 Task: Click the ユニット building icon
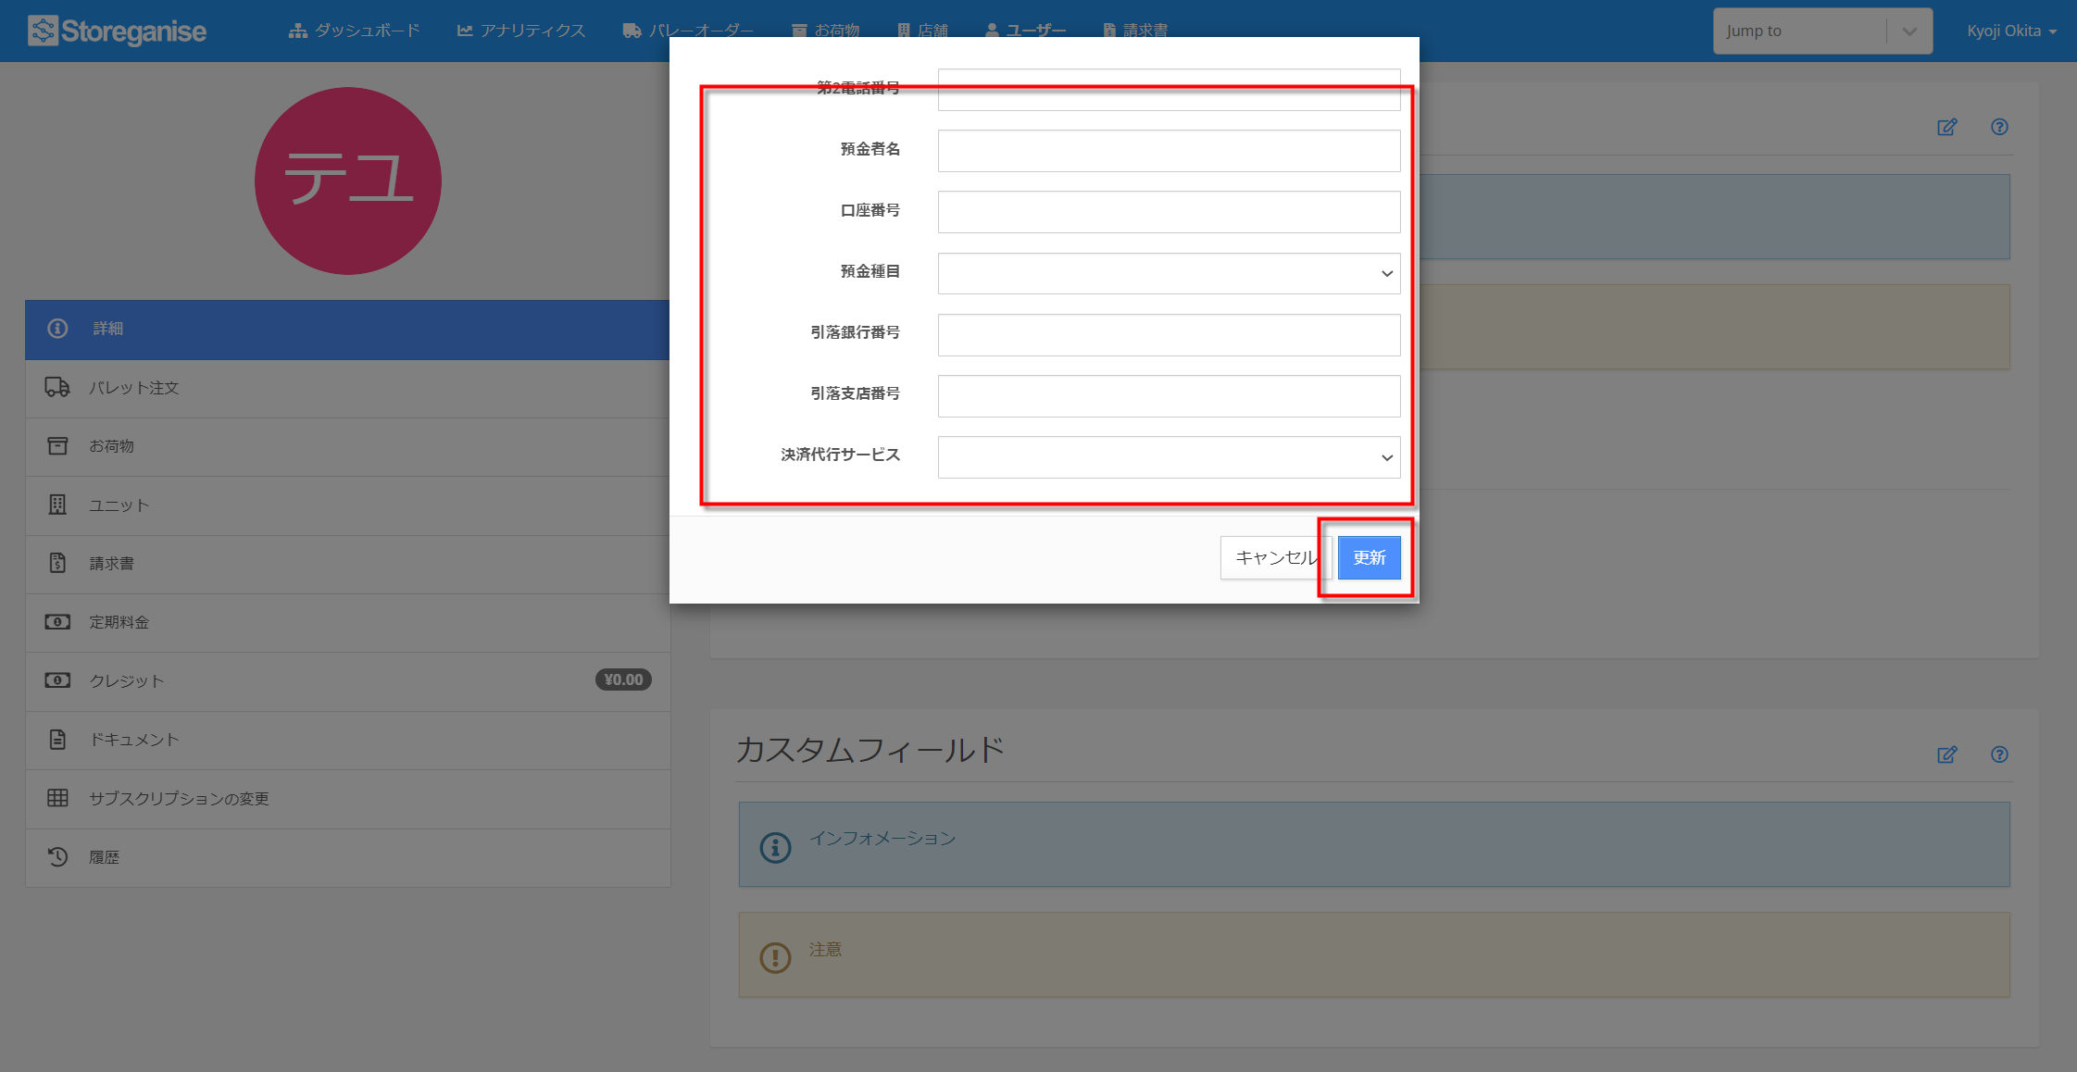(57, 505)
